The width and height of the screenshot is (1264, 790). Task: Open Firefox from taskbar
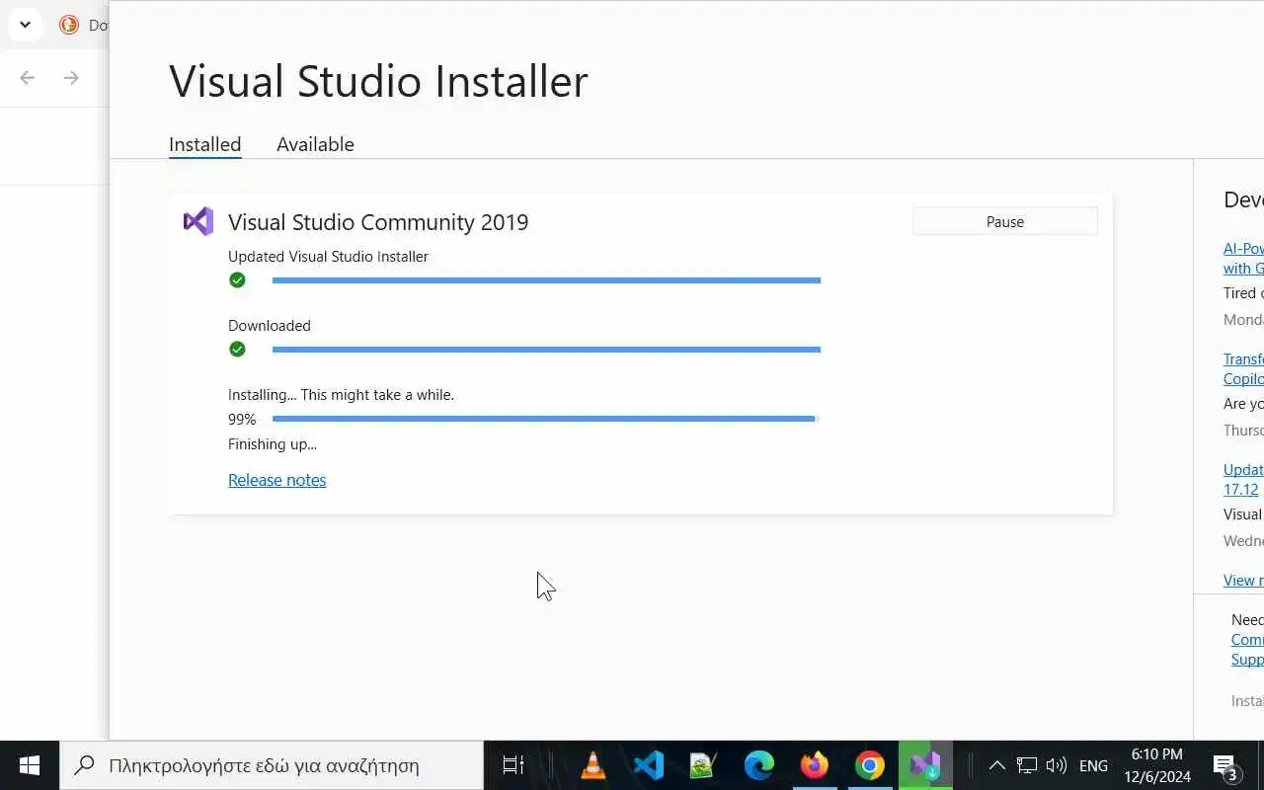pos(815,765)
